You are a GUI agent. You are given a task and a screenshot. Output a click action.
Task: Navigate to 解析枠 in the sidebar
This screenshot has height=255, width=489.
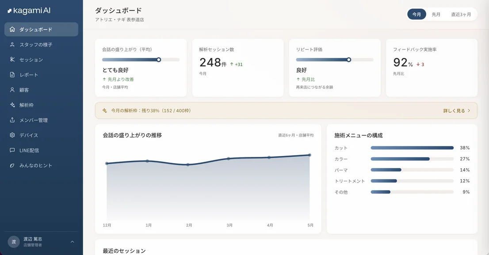41,105
